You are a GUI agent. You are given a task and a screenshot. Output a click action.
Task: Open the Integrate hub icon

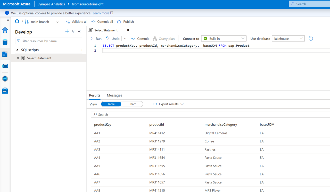point(5,66)
